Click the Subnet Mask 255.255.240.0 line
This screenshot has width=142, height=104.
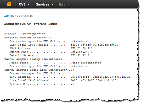pos(51,52)
